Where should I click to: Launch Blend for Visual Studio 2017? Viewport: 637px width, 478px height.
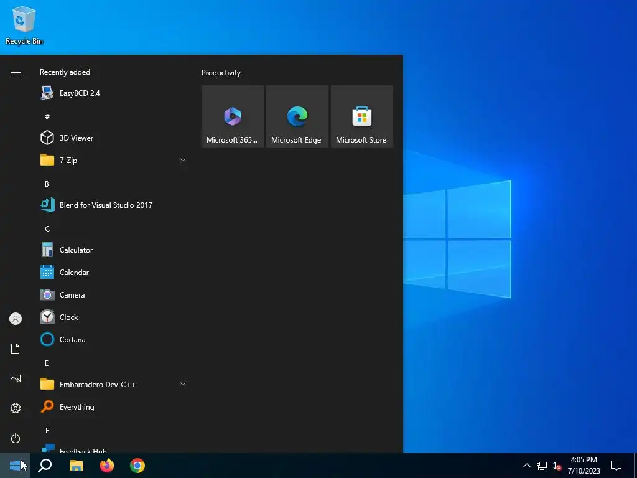(114, 205)
